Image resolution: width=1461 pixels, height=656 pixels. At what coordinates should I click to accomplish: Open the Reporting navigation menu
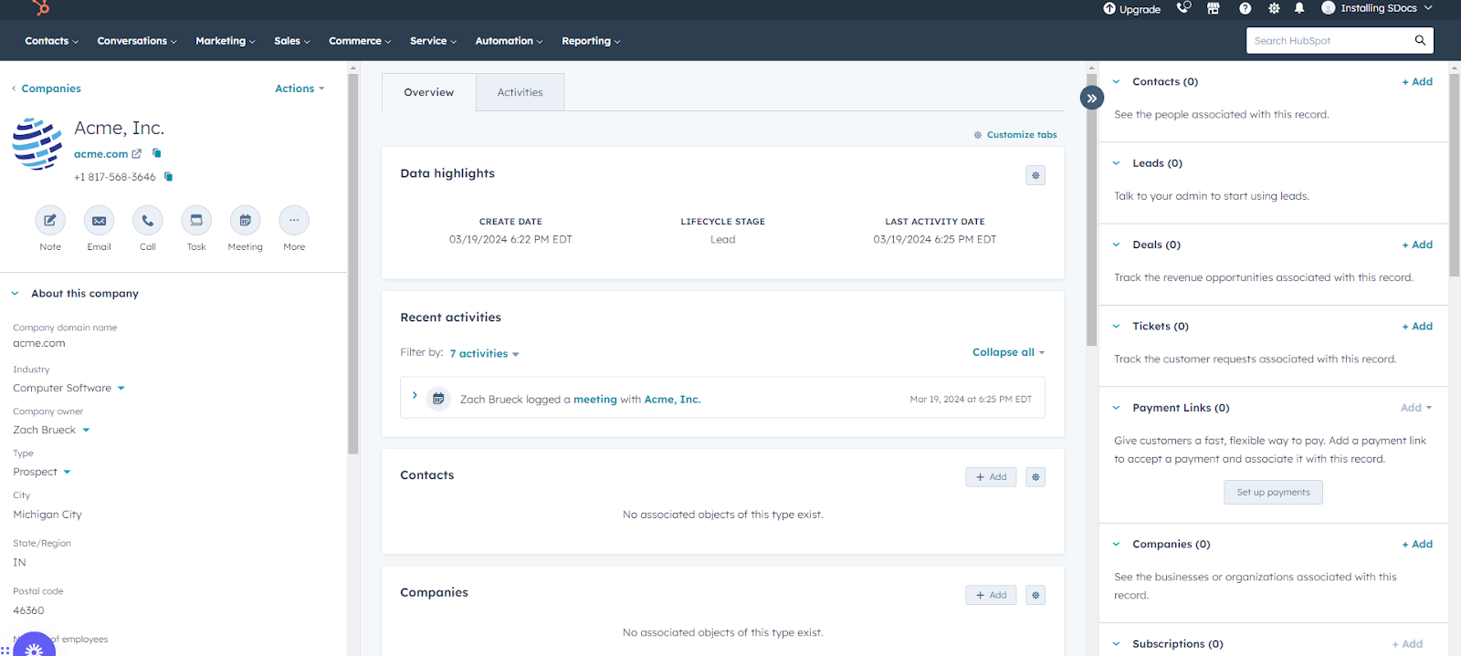point(591,41)
